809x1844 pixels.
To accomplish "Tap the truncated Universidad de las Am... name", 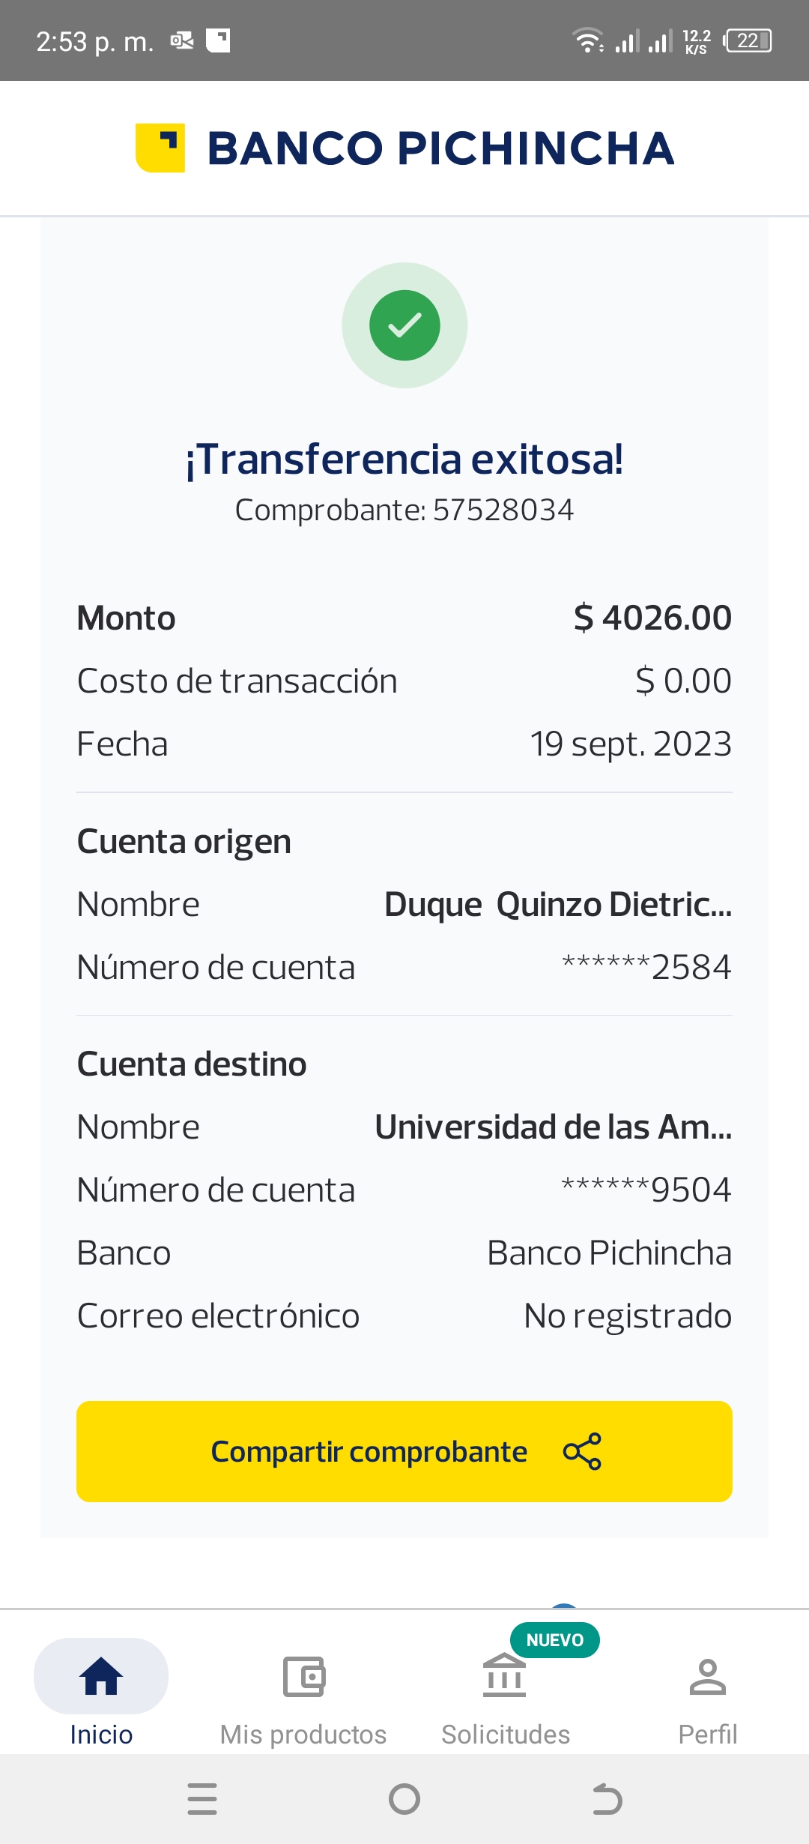I will [x=553, y=1127].
